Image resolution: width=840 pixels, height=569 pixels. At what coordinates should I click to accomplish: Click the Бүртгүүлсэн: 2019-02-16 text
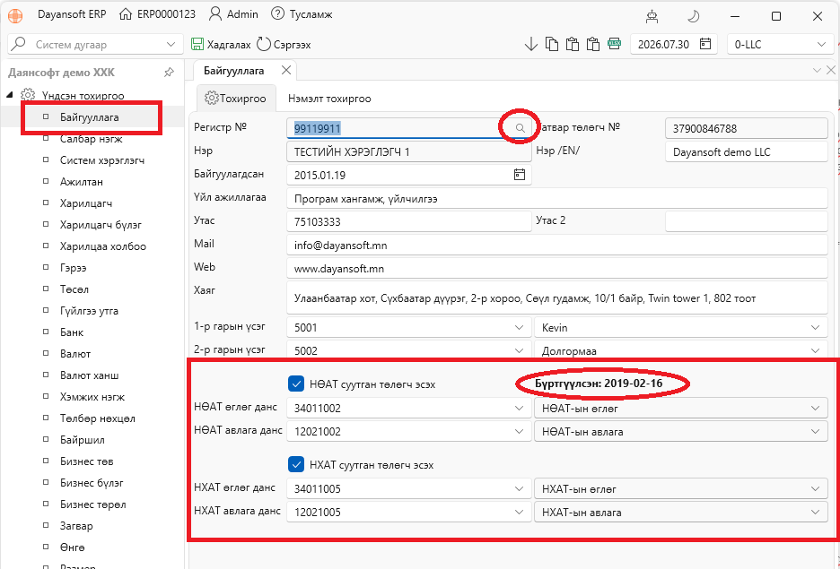599,384
